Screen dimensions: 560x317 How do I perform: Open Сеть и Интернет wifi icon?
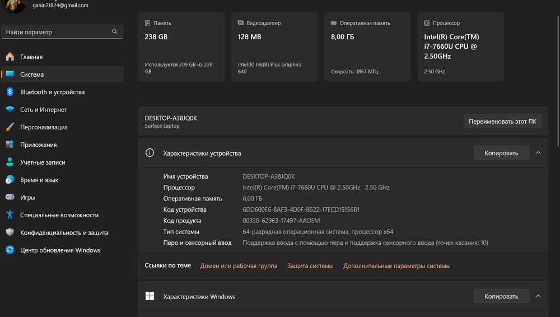(x=10, y=110)
